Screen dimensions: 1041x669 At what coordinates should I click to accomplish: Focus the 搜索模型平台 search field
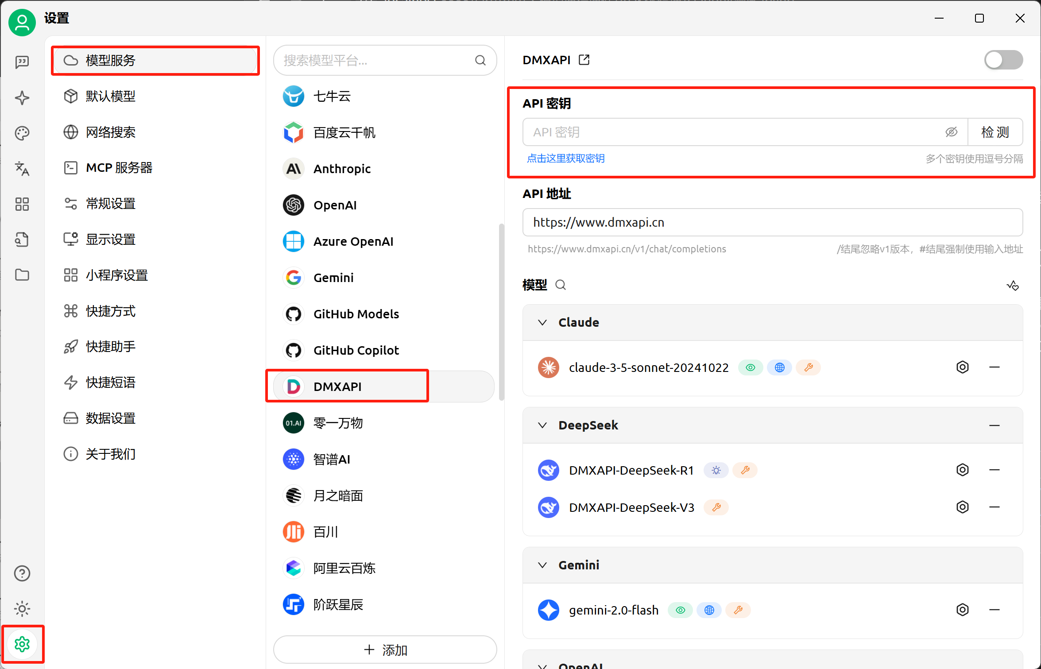pos(385,60)
